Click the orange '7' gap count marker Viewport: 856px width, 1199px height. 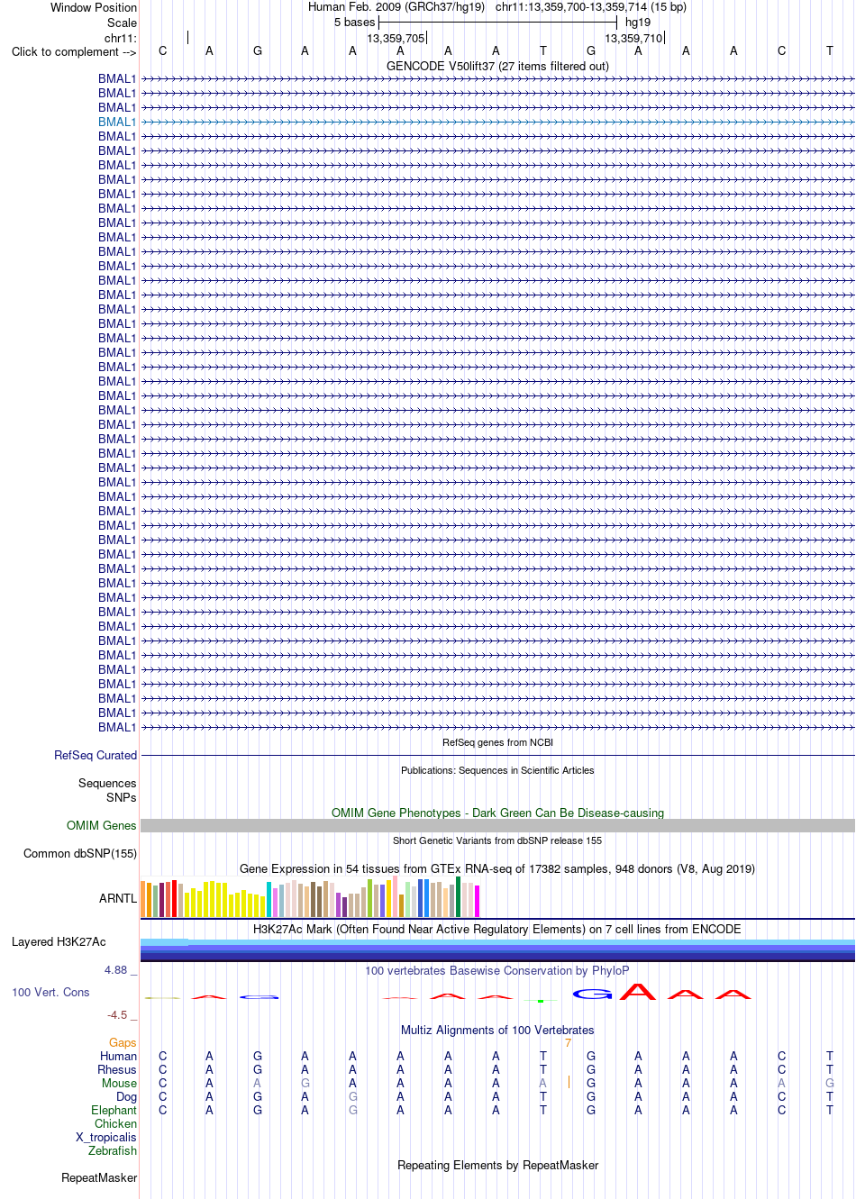(x=568, y=1043)
